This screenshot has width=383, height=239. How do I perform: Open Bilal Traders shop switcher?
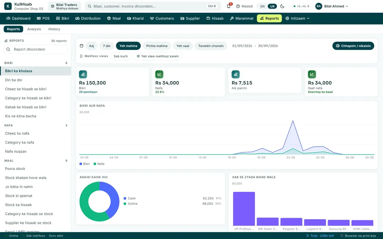click(65, 6)
